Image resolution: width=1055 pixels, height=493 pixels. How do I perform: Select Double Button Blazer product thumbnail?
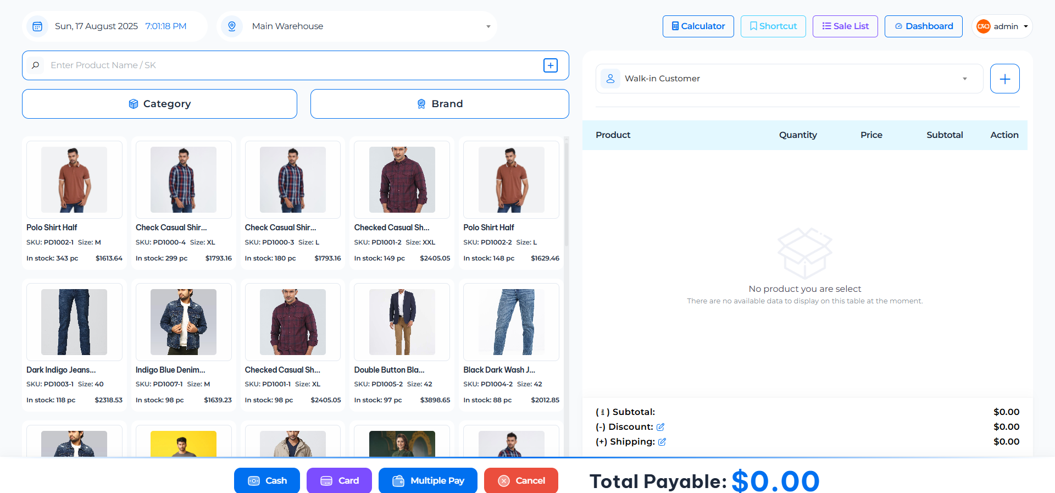pyautogui.click(x=402, y=322)
